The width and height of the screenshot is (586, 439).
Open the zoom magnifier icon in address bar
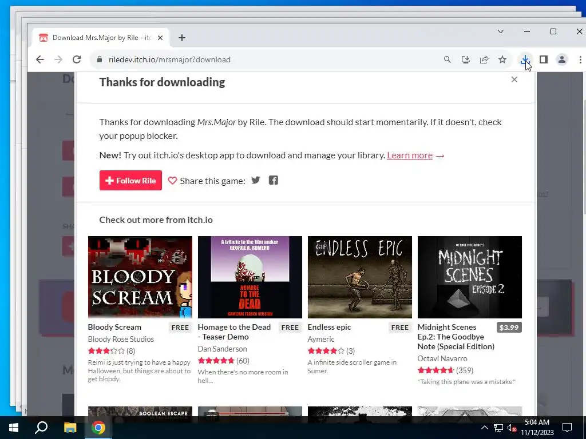point(447,59)
